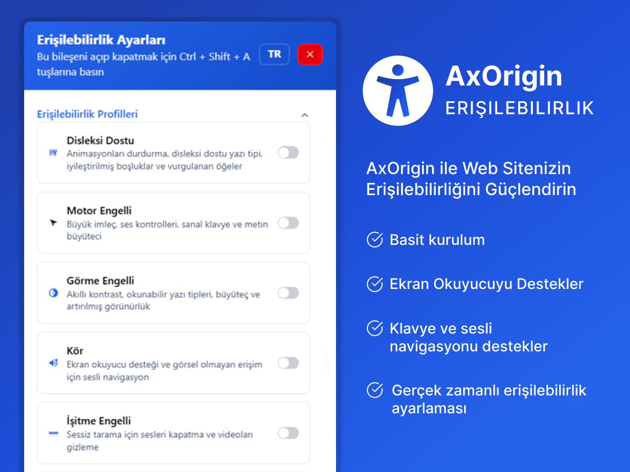630x472 pixels.
Task: Select the Kör profile title
Action: tap(75, 351)
